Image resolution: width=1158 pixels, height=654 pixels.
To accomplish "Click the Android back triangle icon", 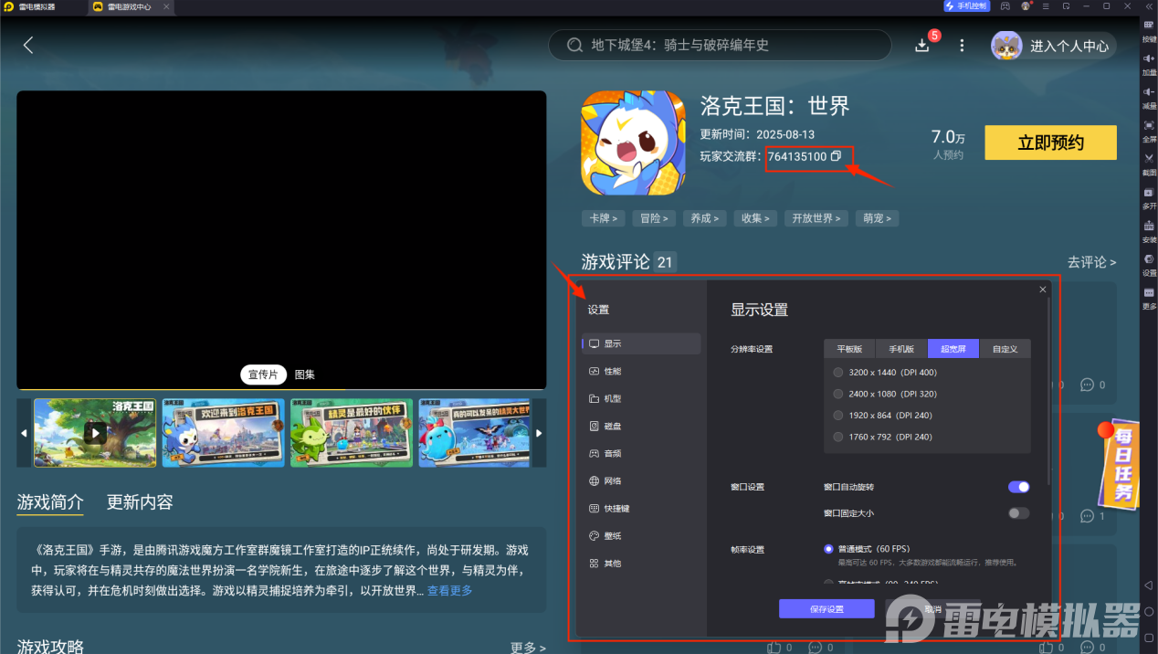I will coord(1149,585).
